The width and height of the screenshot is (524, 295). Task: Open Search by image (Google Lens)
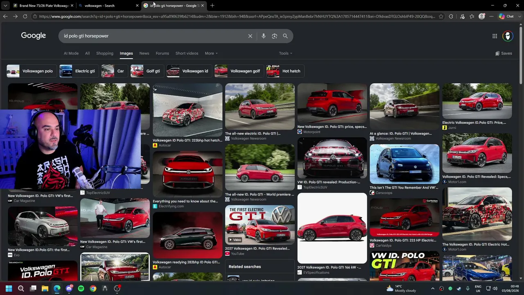[x=274, y=36]
